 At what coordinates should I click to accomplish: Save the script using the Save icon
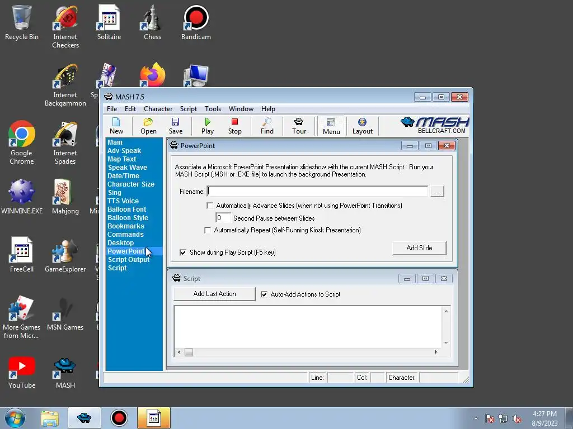tap(175, 126)
